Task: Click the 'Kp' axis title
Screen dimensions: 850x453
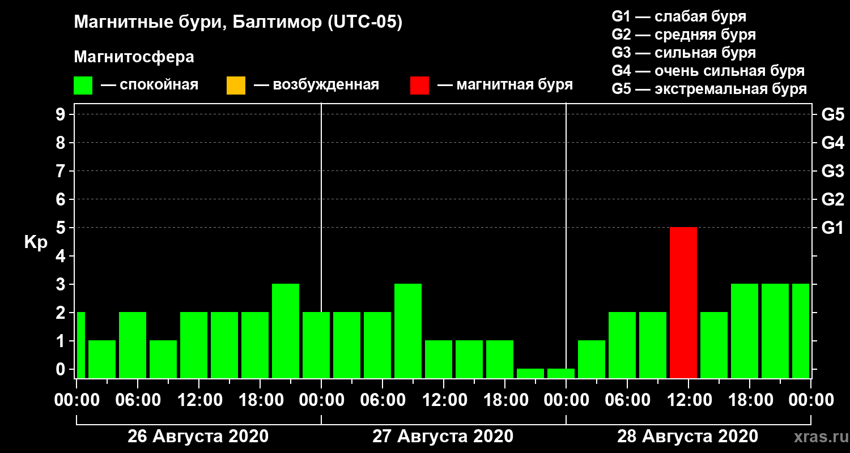Action: pyautogui.click(x=36, y=242)
